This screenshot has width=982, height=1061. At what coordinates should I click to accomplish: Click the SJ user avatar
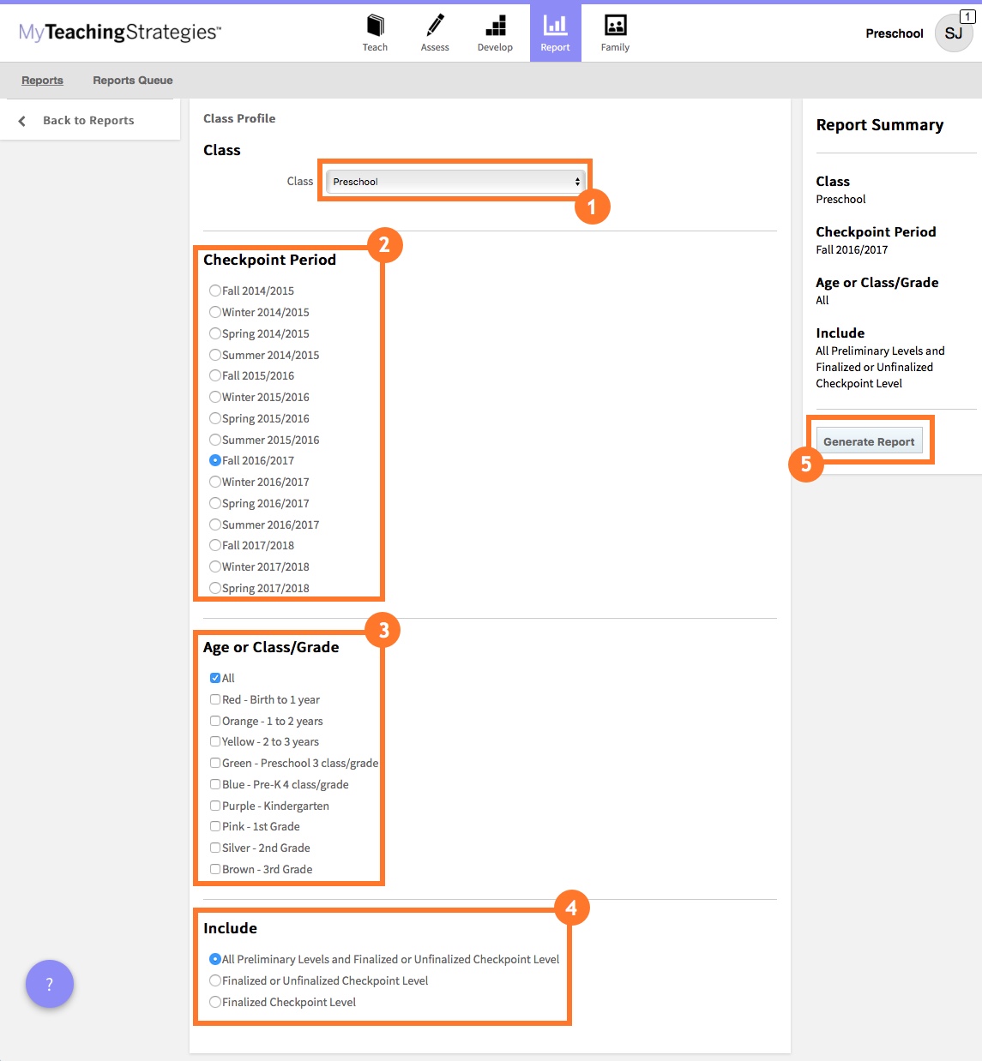[953, 33]
